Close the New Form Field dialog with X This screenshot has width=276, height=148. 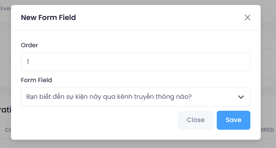(247, 18)
